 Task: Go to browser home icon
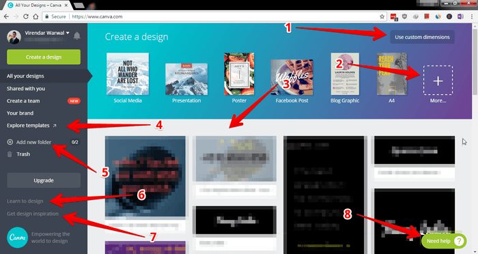point(36,16)
